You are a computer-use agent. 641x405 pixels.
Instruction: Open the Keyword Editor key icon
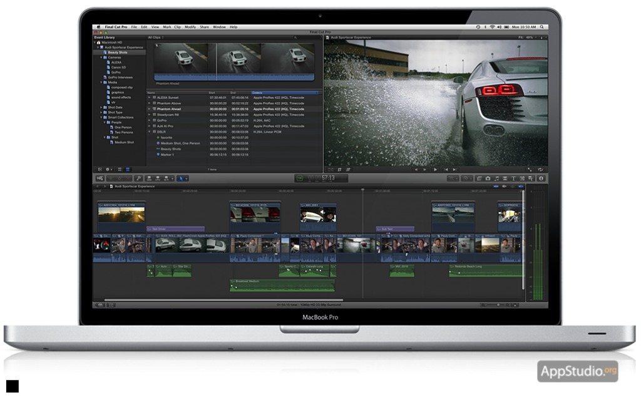coord(138,178)
